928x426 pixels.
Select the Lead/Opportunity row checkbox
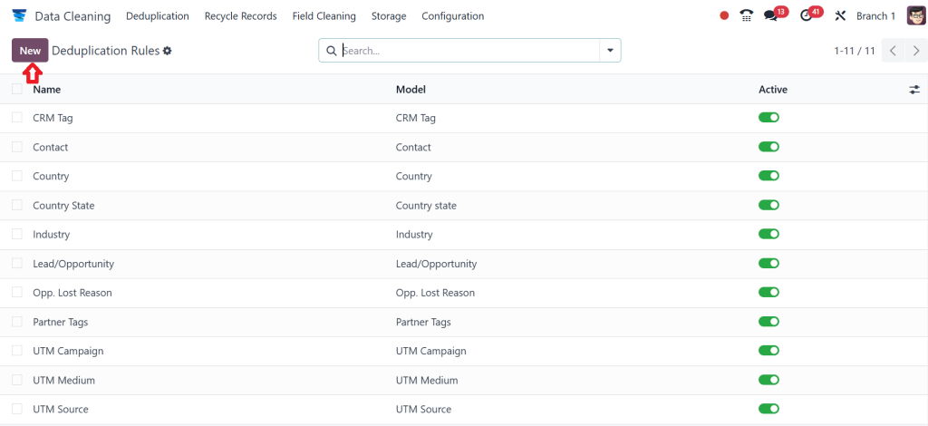[17, 263]
